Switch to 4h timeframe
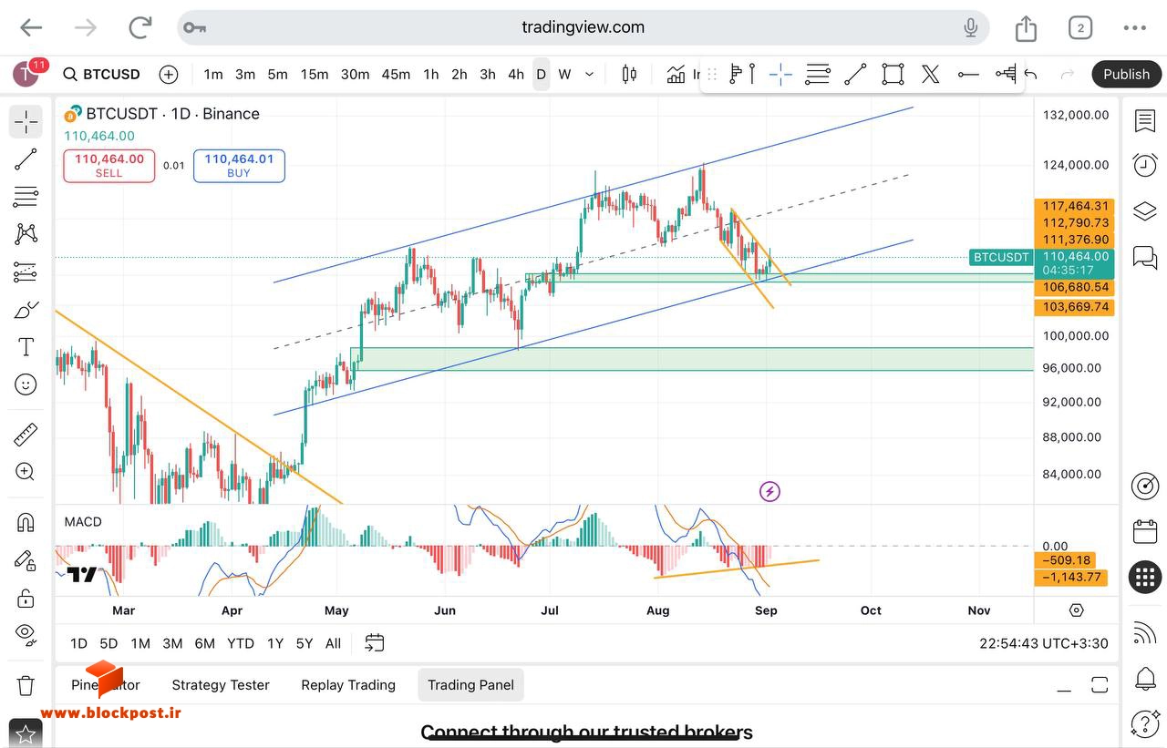Viewport: 1167px width, 748px height. tap(516, 74)
